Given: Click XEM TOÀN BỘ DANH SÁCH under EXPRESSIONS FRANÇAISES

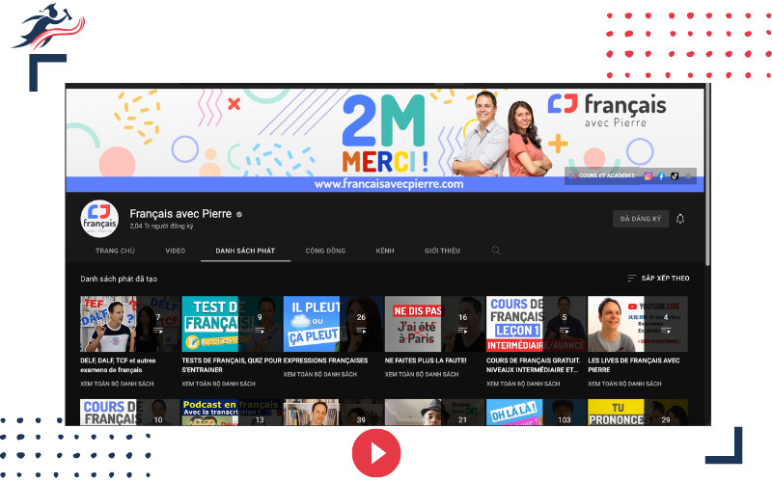Looking at the screenshot, I should point(320,374).
